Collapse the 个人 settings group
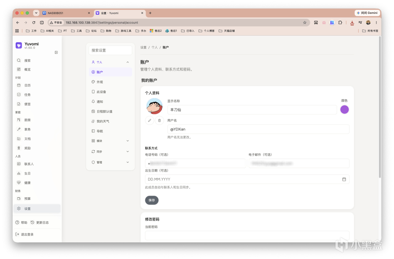394x259 pixels. (x=110, y=62)
